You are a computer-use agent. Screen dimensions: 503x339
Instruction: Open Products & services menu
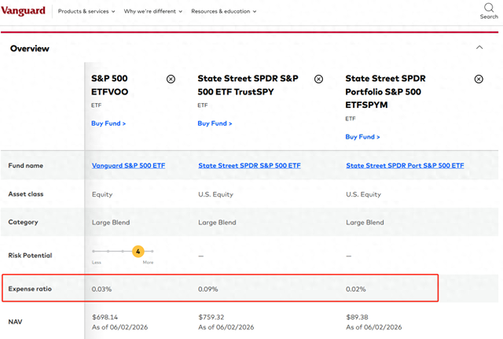pos(86,11)
